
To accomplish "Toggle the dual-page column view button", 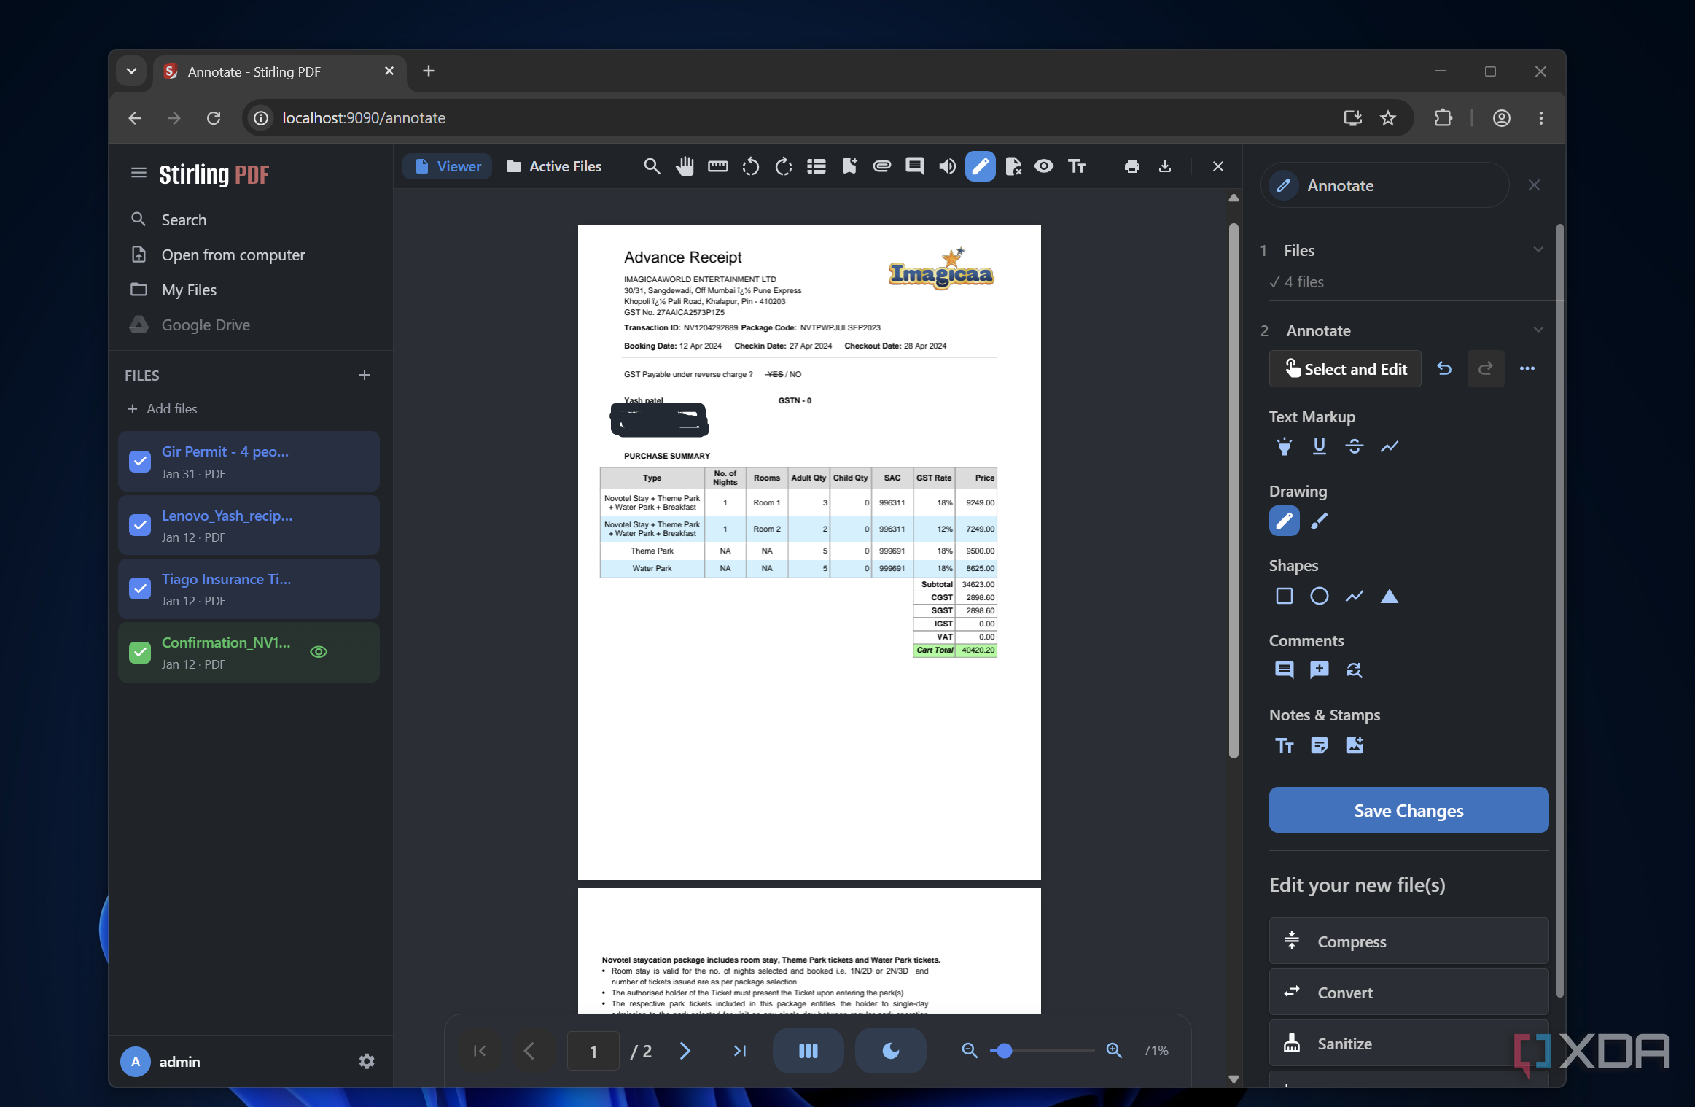I will click(808, 1050).
